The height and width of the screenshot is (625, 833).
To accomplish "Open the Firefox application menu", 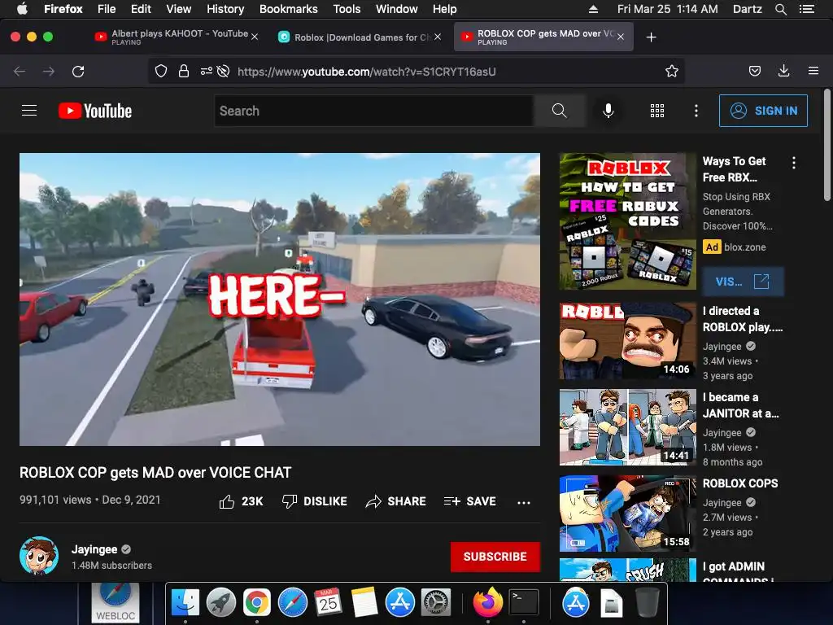I will click(813, 71).
